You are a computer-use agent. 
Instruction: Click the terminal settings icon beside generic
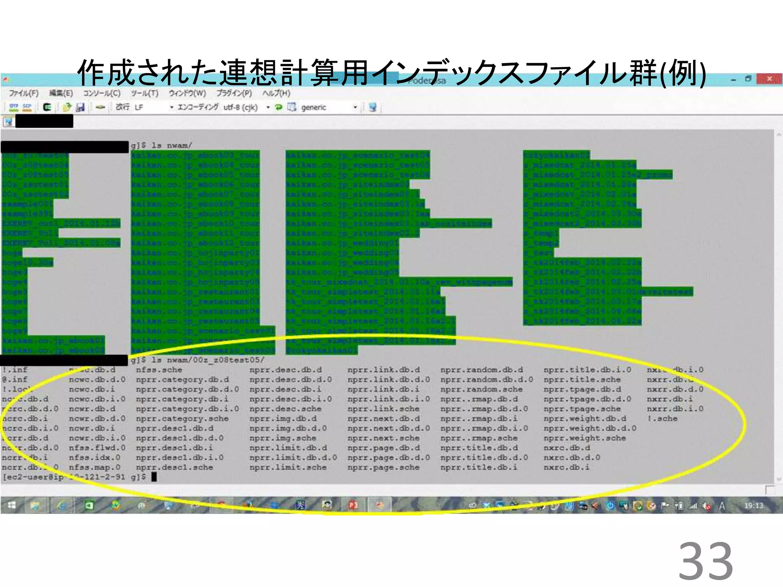coord(292,107)
